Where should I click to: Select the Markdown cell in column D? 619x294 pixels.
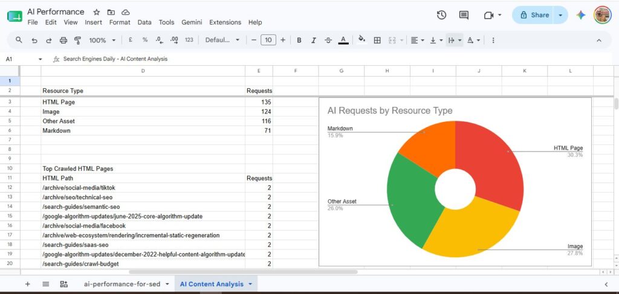[x=143, y=130]
